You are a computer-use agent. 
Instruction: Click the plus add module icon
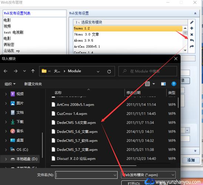click(192, 28)
